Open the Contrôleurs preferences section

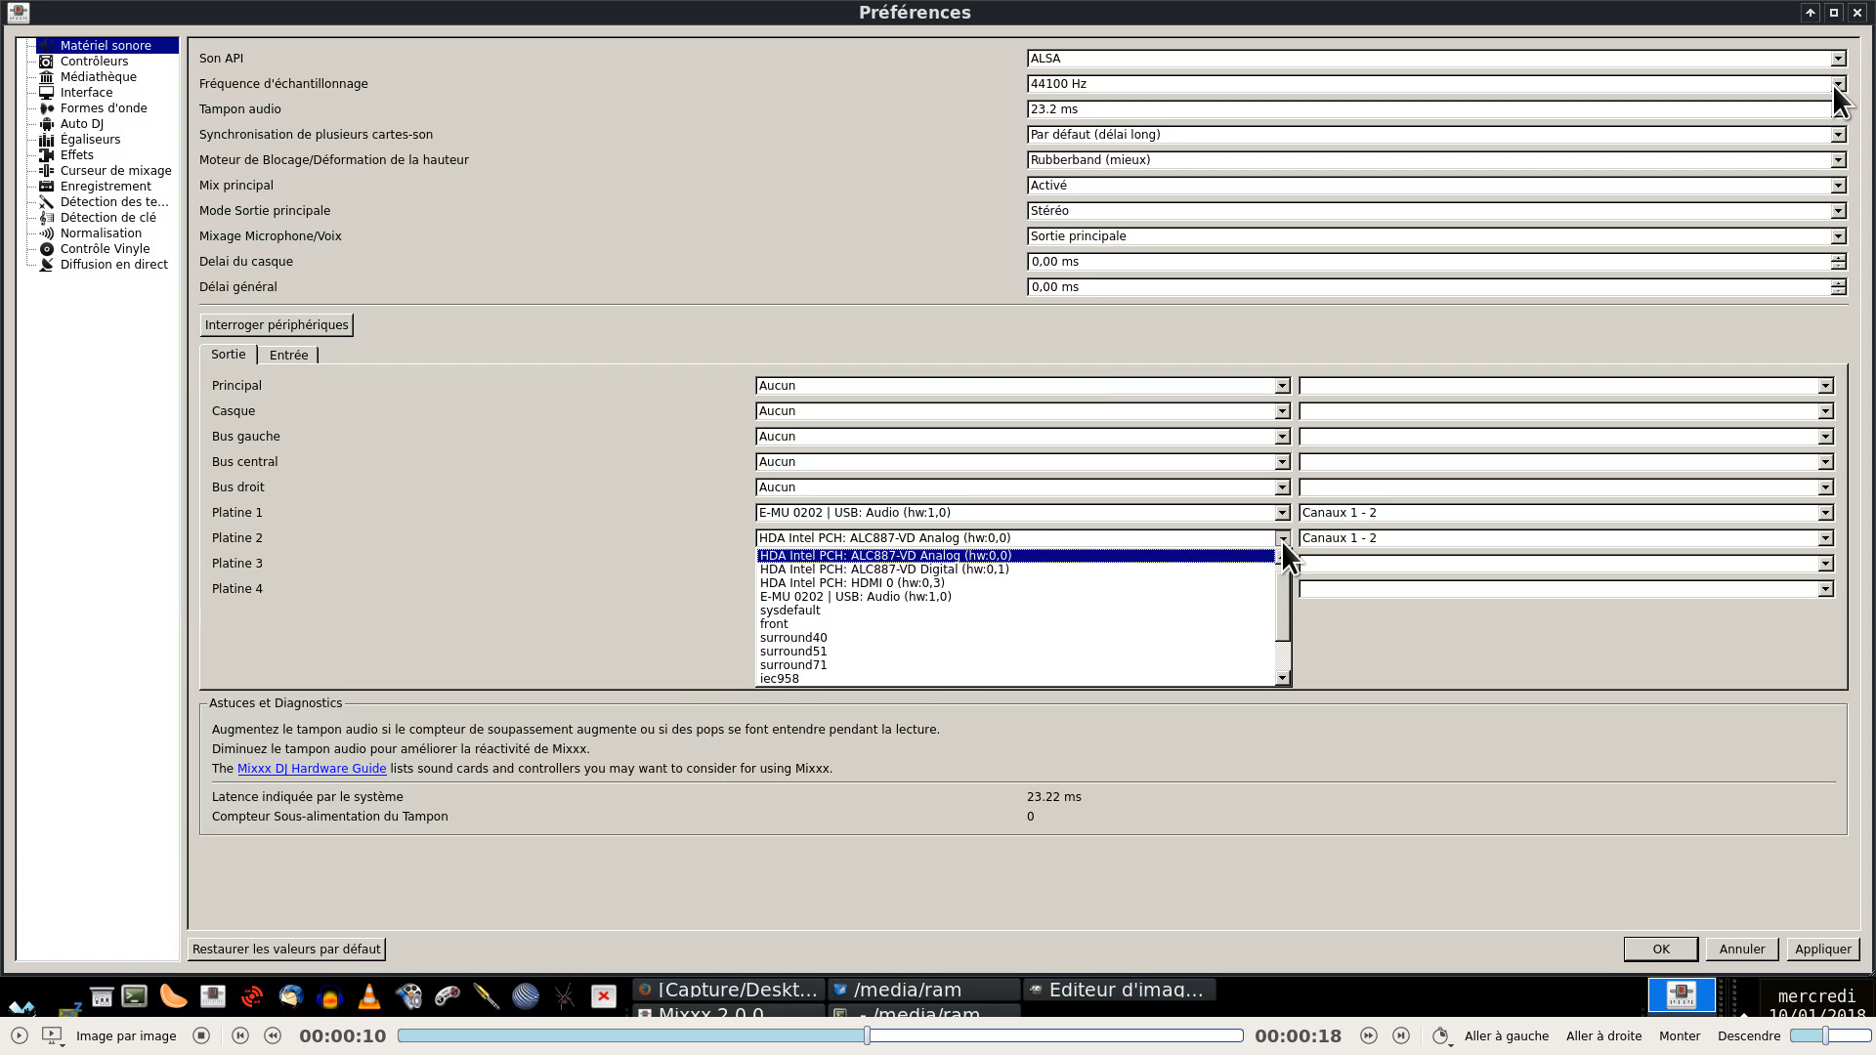[94, 62]
